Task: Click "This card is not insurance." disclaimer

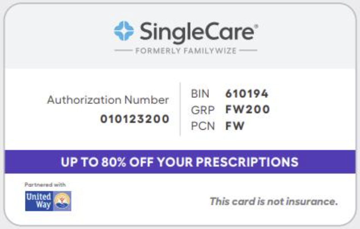Action: pyautogui.click(x=274, y=201)
